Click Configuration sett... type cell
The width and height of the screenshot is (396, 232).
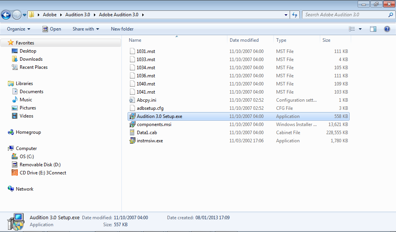pos(296,100)
